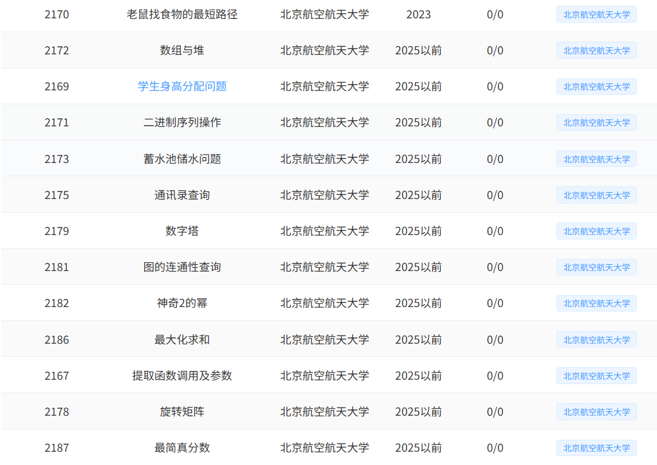The height and width of the screenshot is (465, 657).
Task: Click source 北京航空航天大学 text in row 2181
Action: point(324,267)
